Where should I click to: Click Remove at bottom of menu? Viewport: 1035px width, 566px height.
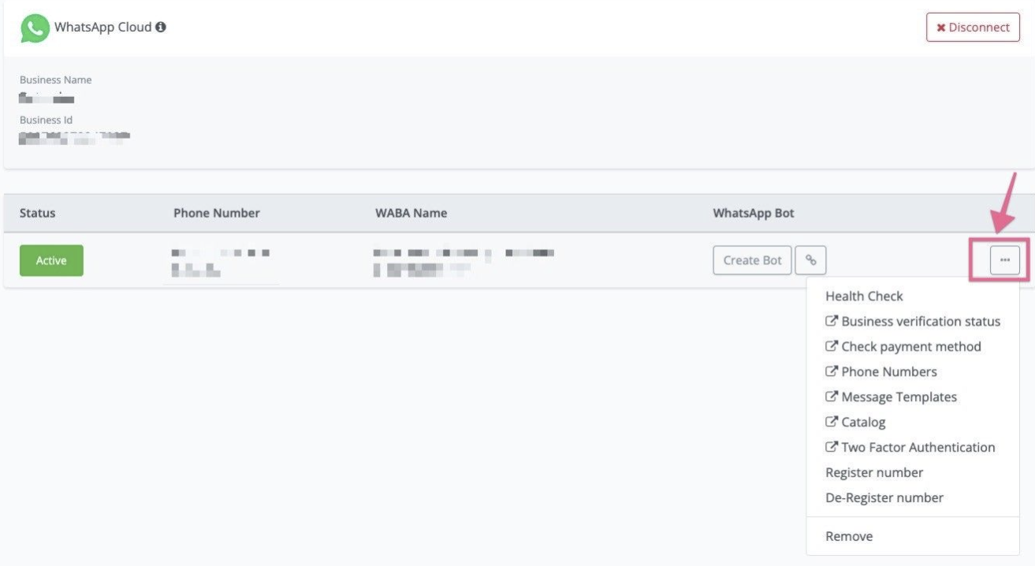click(849, 537)
